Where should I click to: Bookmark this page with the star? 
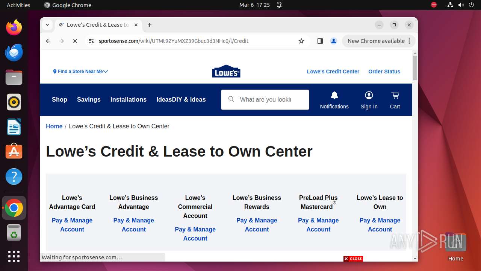pos(301,41)
